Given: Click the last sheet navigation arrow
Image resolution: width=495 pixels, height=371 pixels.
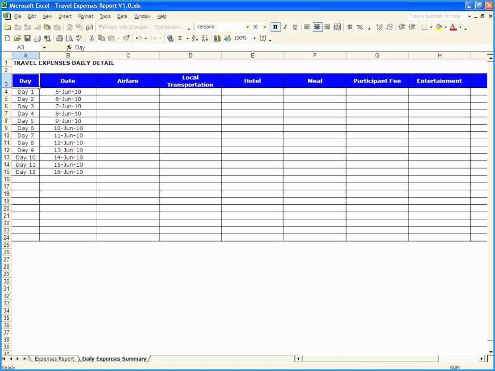Looking at the screenshot, I should coord(25,359).
